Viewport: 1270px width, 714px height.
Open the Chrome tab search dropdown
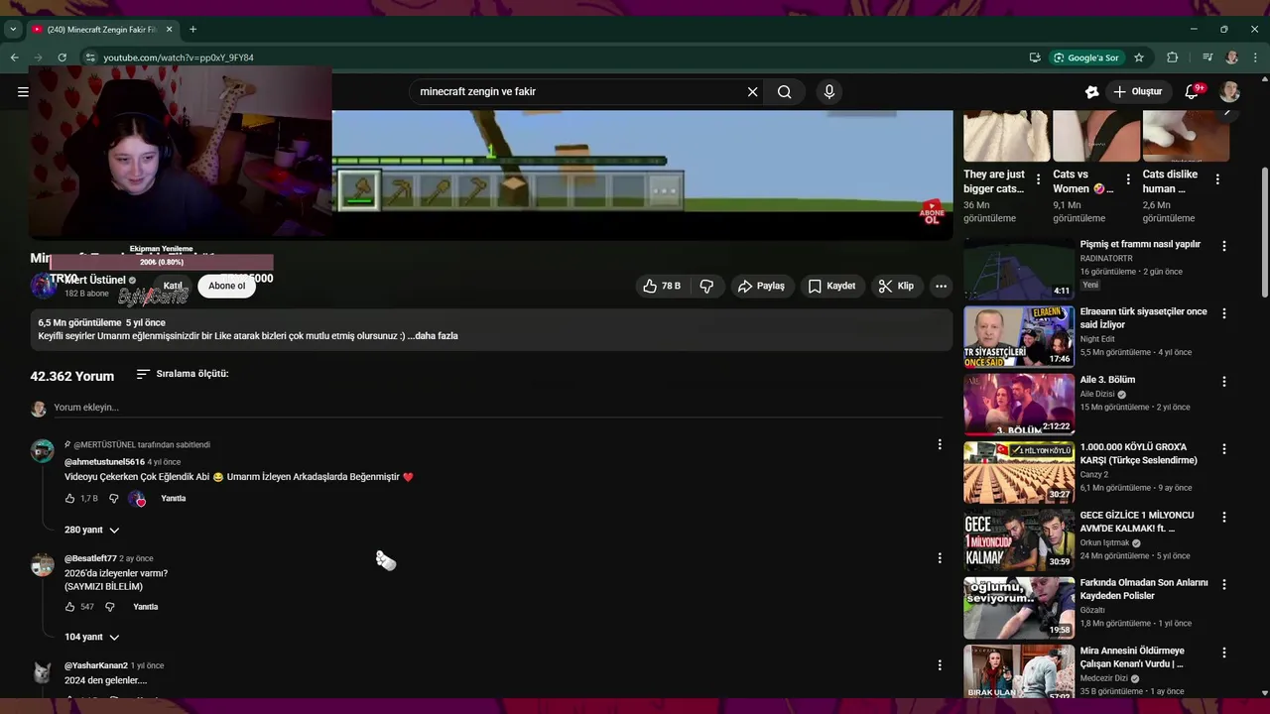pos(13,30)
